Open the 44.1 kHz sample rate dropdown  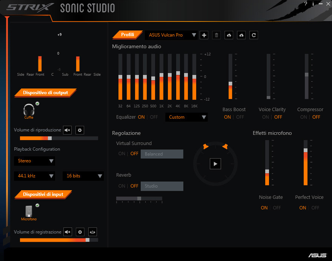click(34, 176)
